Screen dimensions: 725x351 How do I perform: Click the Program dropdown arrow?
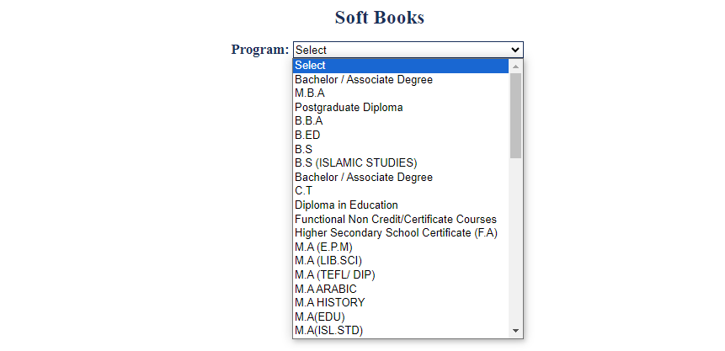(515, 50)
